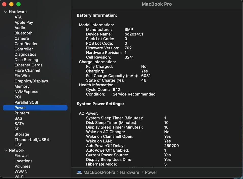The height and width of the screenshot is (179, 243).
Task: Click Hardware in the bottom path bar
Action: click(130, 172)
